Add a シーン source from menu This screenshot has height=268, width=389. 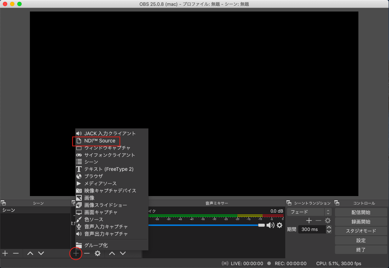click(x=112, y=162)
